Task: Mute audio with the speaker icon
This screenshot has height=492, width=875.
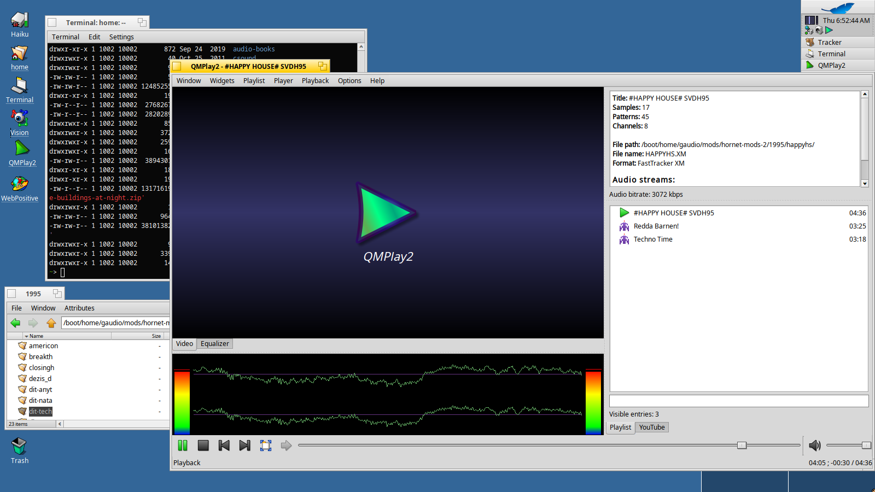Action: tap(815, 446)
